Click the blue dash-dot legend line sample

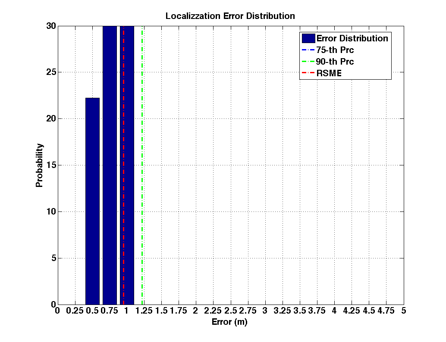click(x=308, y=50)
